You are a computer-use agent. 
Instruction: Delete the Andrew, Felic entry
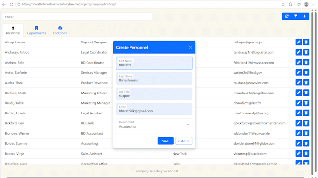tap(306, 63)
